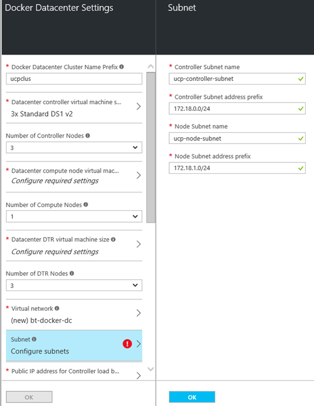Click Docker Datacenter Cluster Name Prefix field
The width and height of the screenshot is (314, 406).
[74, 79]
